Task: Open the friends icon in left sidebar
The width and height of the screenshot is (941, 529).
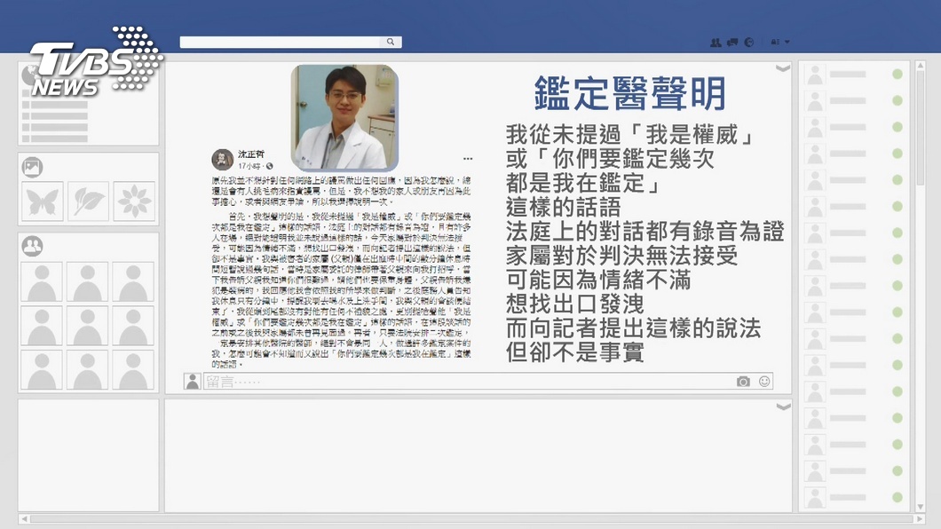Action: pos(33,246)
